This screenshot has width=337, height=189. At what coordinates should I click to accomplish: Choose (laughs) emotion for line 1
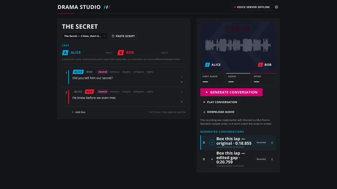(x=126, y=72)
